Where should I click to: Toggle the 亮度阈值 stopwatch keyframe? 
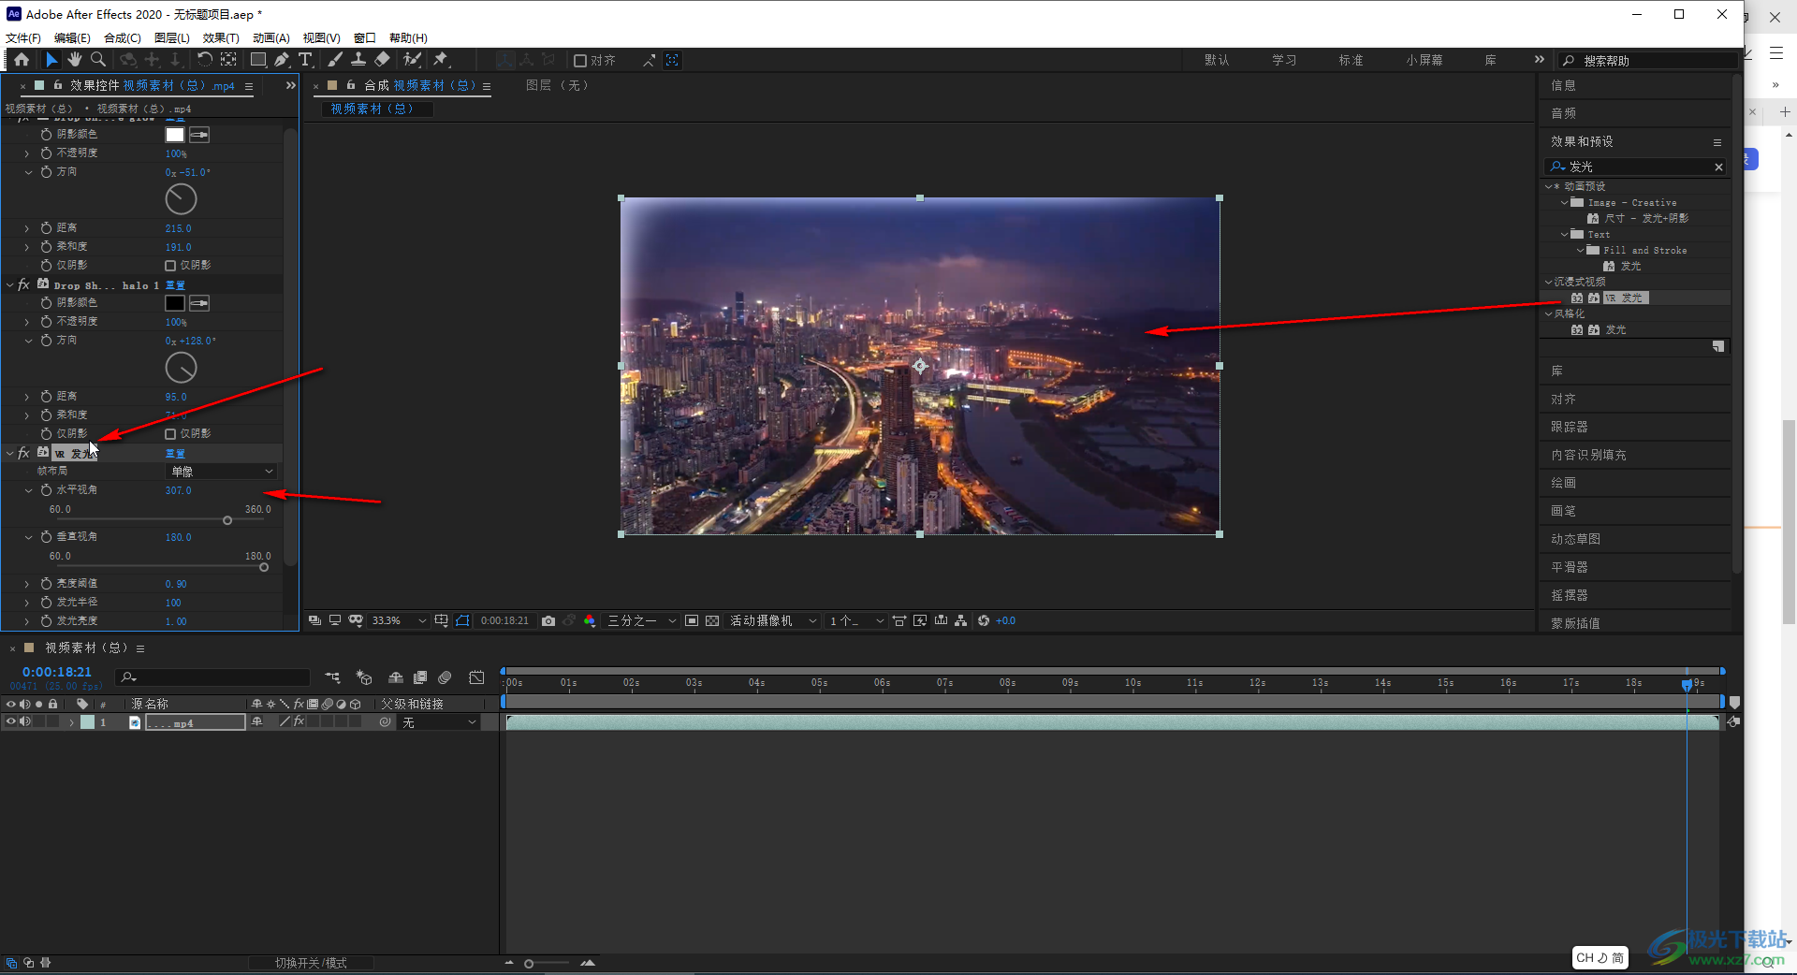point(46,584)
